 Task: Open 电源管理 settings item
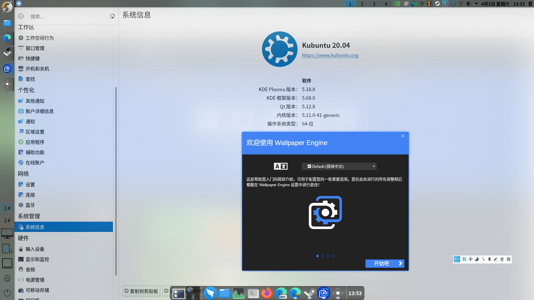point(64,280)
